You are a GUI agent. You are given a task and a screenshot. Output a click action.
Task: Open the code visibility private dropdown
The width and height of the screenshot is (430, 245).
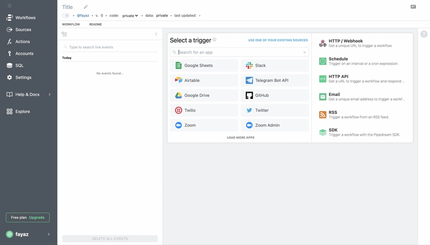(130, 16)
